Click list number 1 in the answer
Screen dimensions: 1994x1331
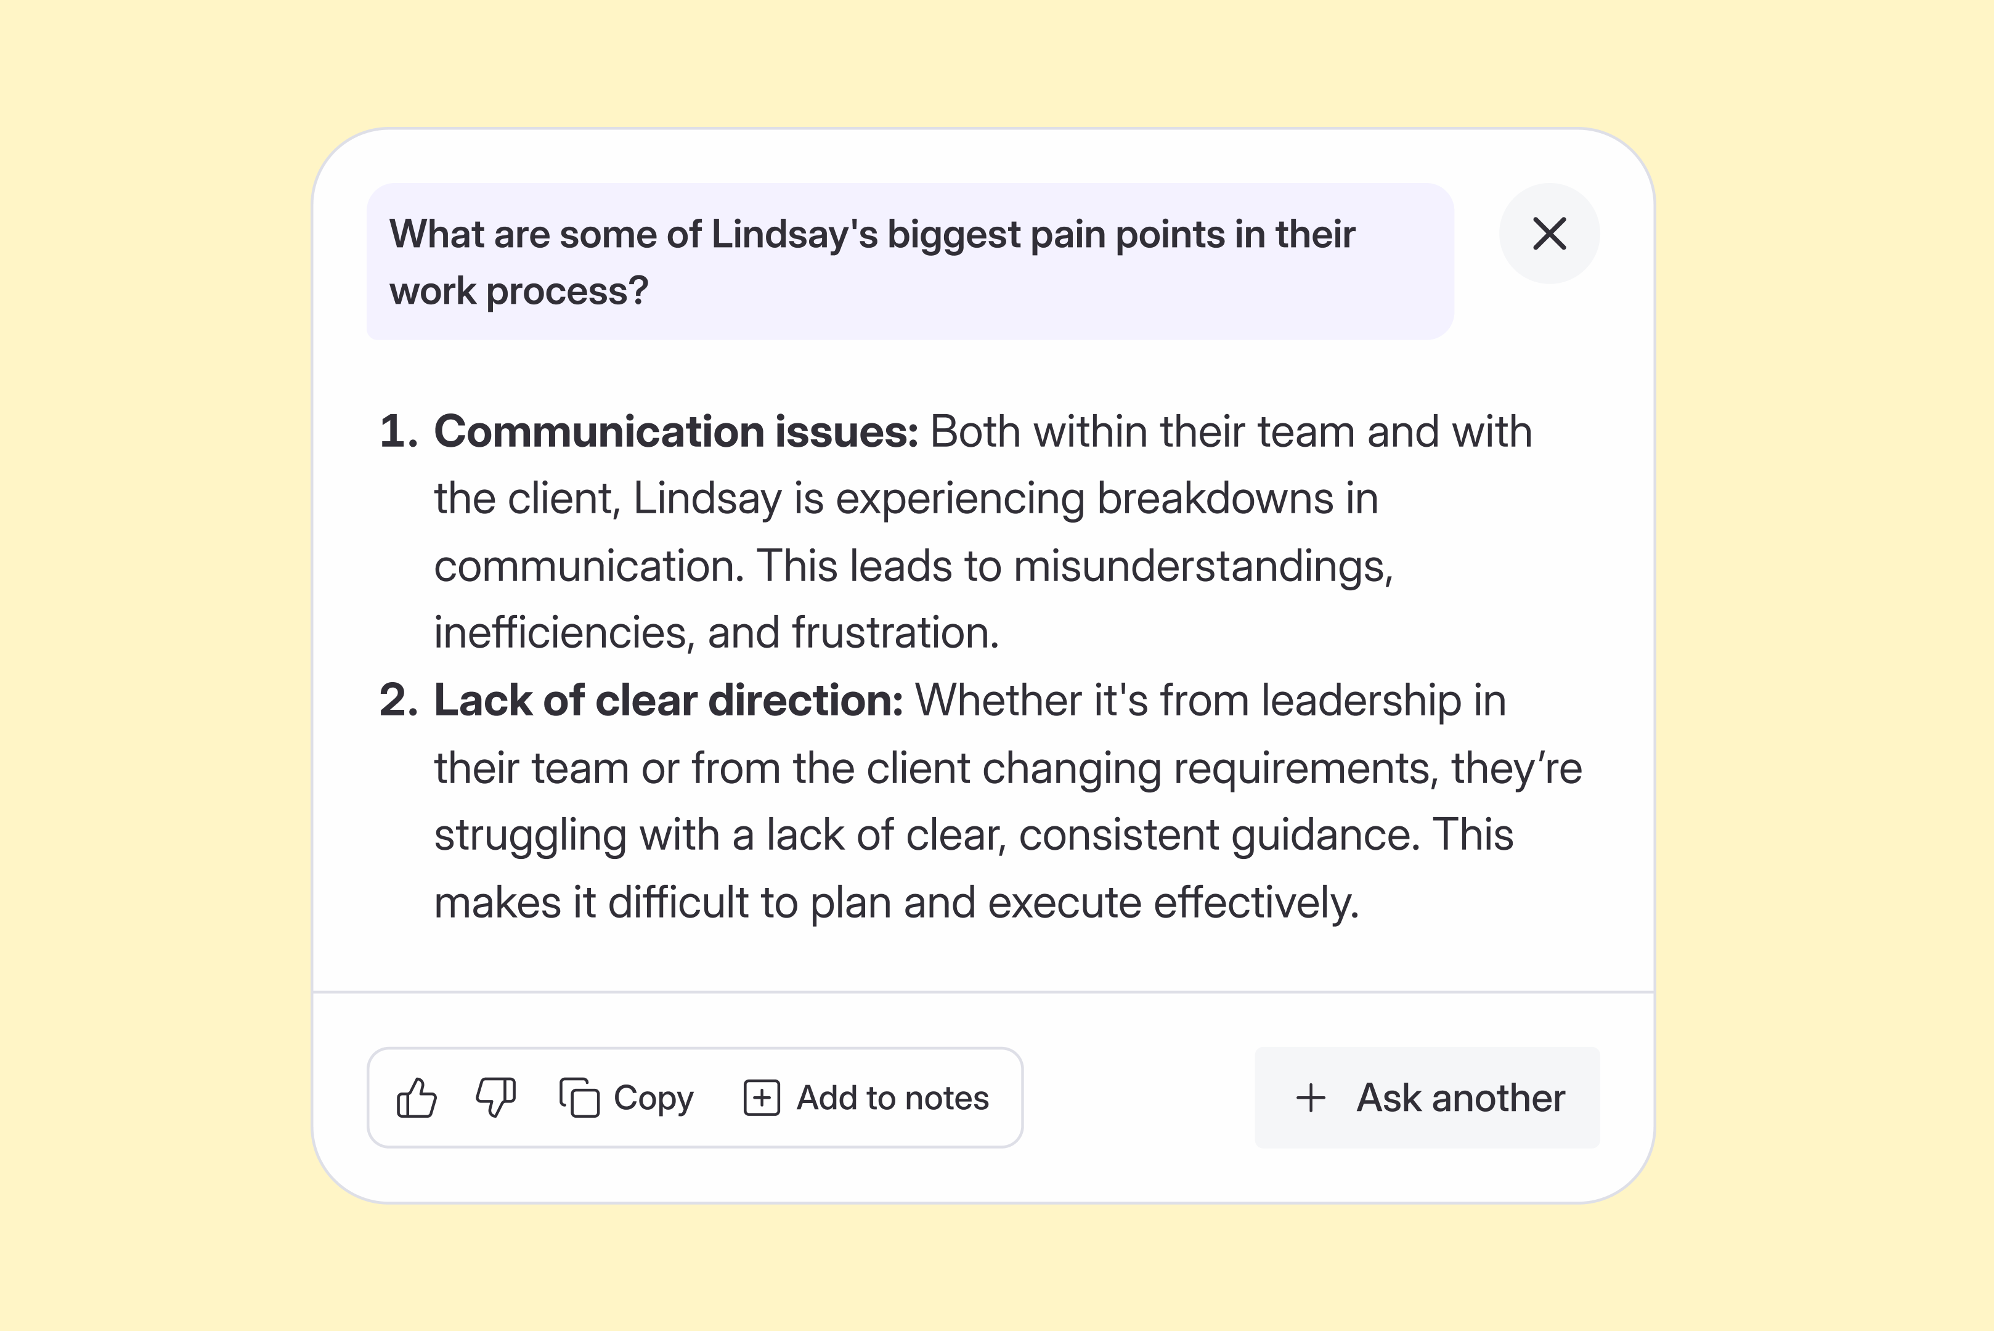[x=398, y=431]
